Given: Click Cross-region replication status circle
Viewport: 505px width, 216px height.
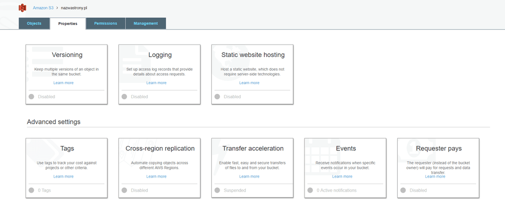Looking at the screenshot, I should [x=124, y=190].
